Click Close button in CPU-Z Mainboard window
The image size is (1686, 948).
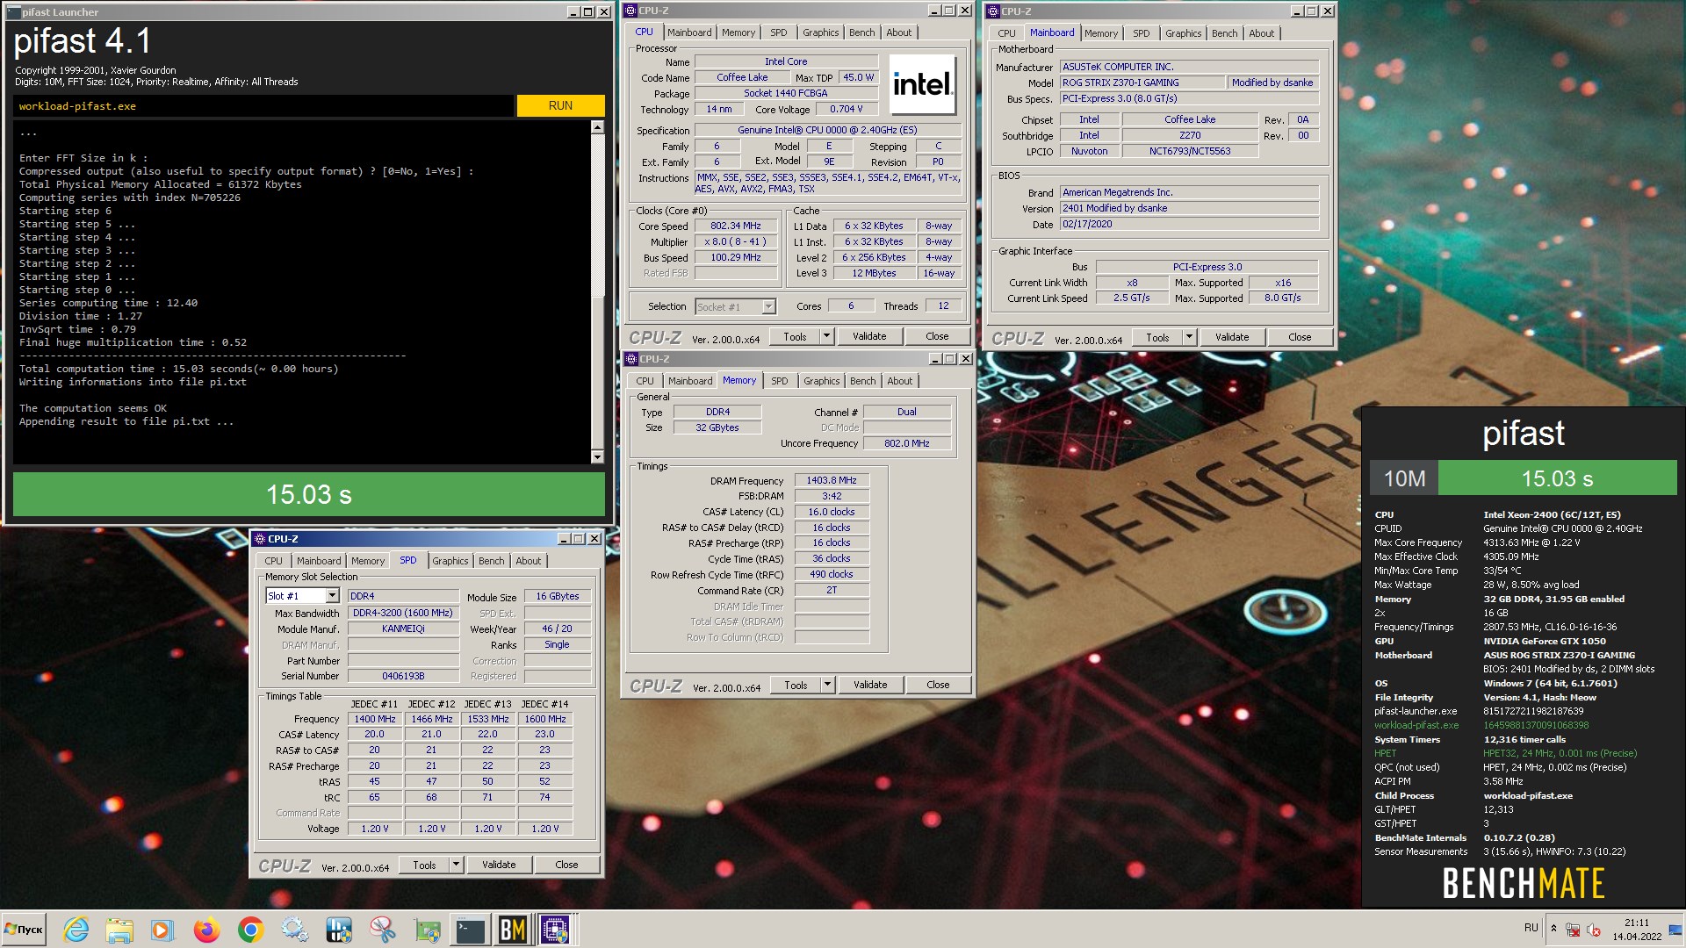(x=1300, y=337)
